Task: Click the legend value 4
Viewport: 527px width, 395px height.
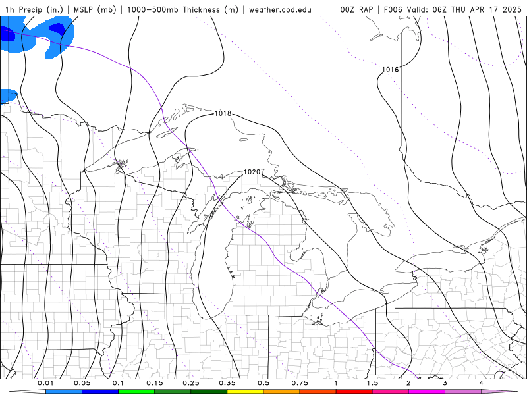Action: pos(481,383)
